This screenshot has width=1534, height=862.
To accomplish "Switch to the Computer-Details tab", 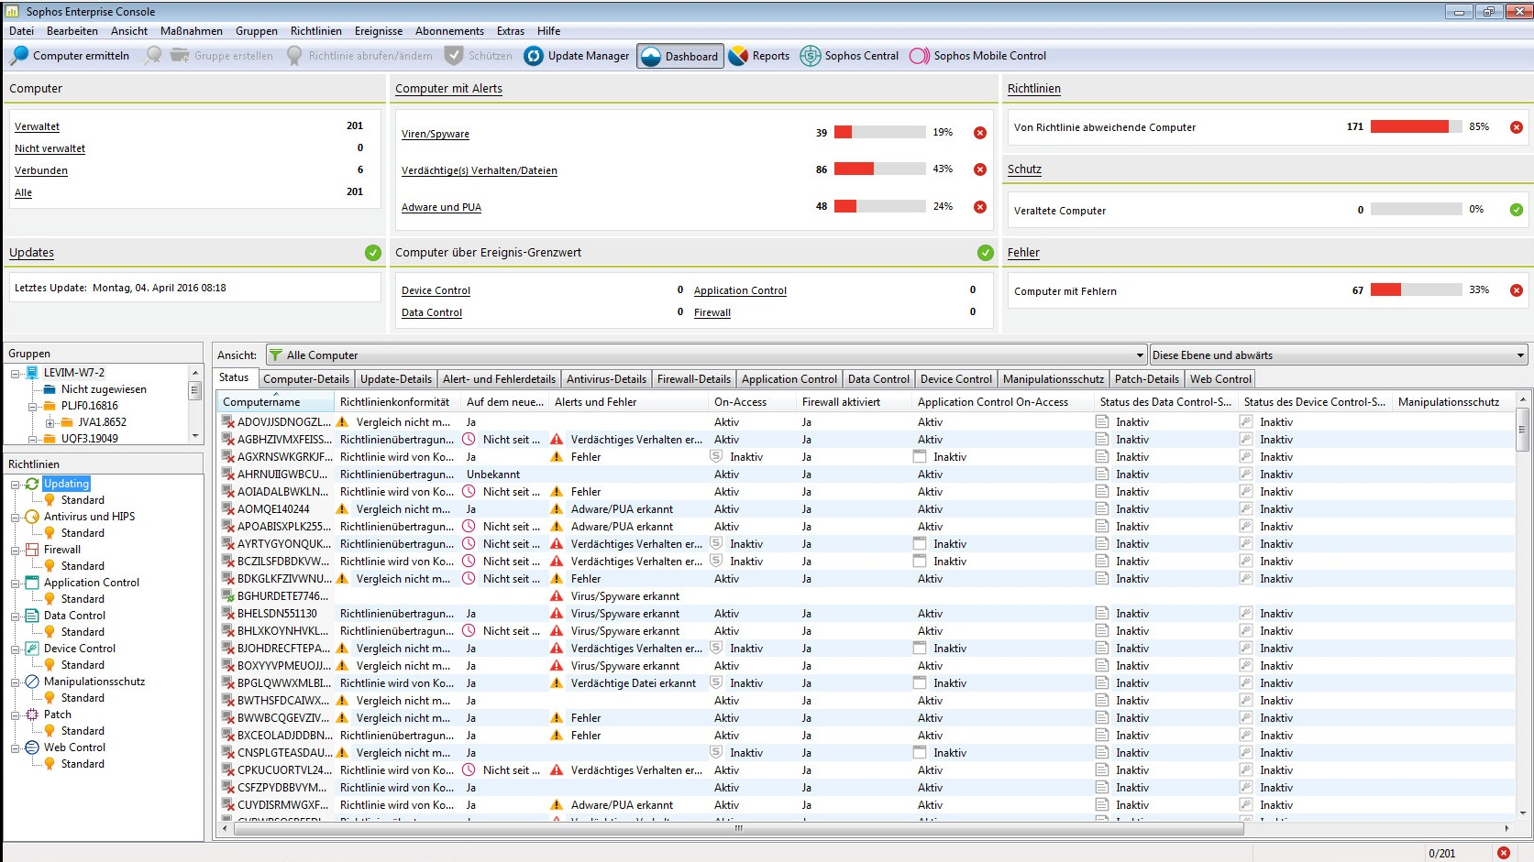I will click(x=306, y=379).
